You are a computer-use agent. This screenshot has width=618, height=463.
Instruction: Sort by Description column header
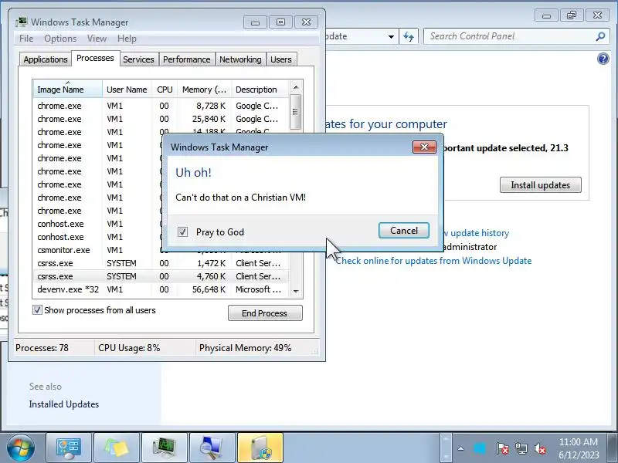coord(260,90)
